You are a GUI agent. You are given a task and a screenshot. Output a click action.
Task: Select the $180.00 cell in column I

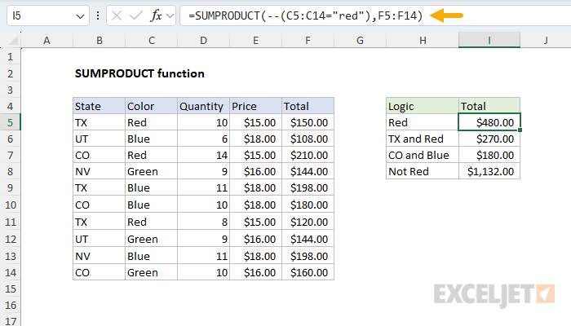click(489, 155)
